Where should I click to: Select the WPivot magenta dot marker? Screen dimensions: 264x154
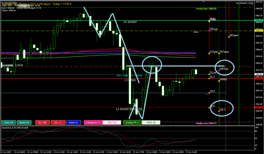(x=219, y=70)
